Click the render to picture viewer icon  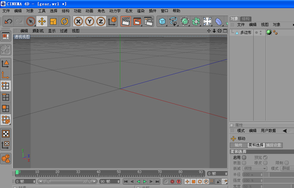coord(137,21)
